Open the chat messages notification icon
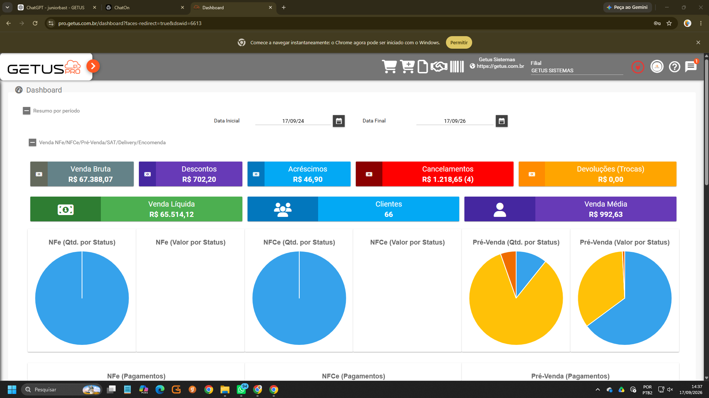 point(691,66)
